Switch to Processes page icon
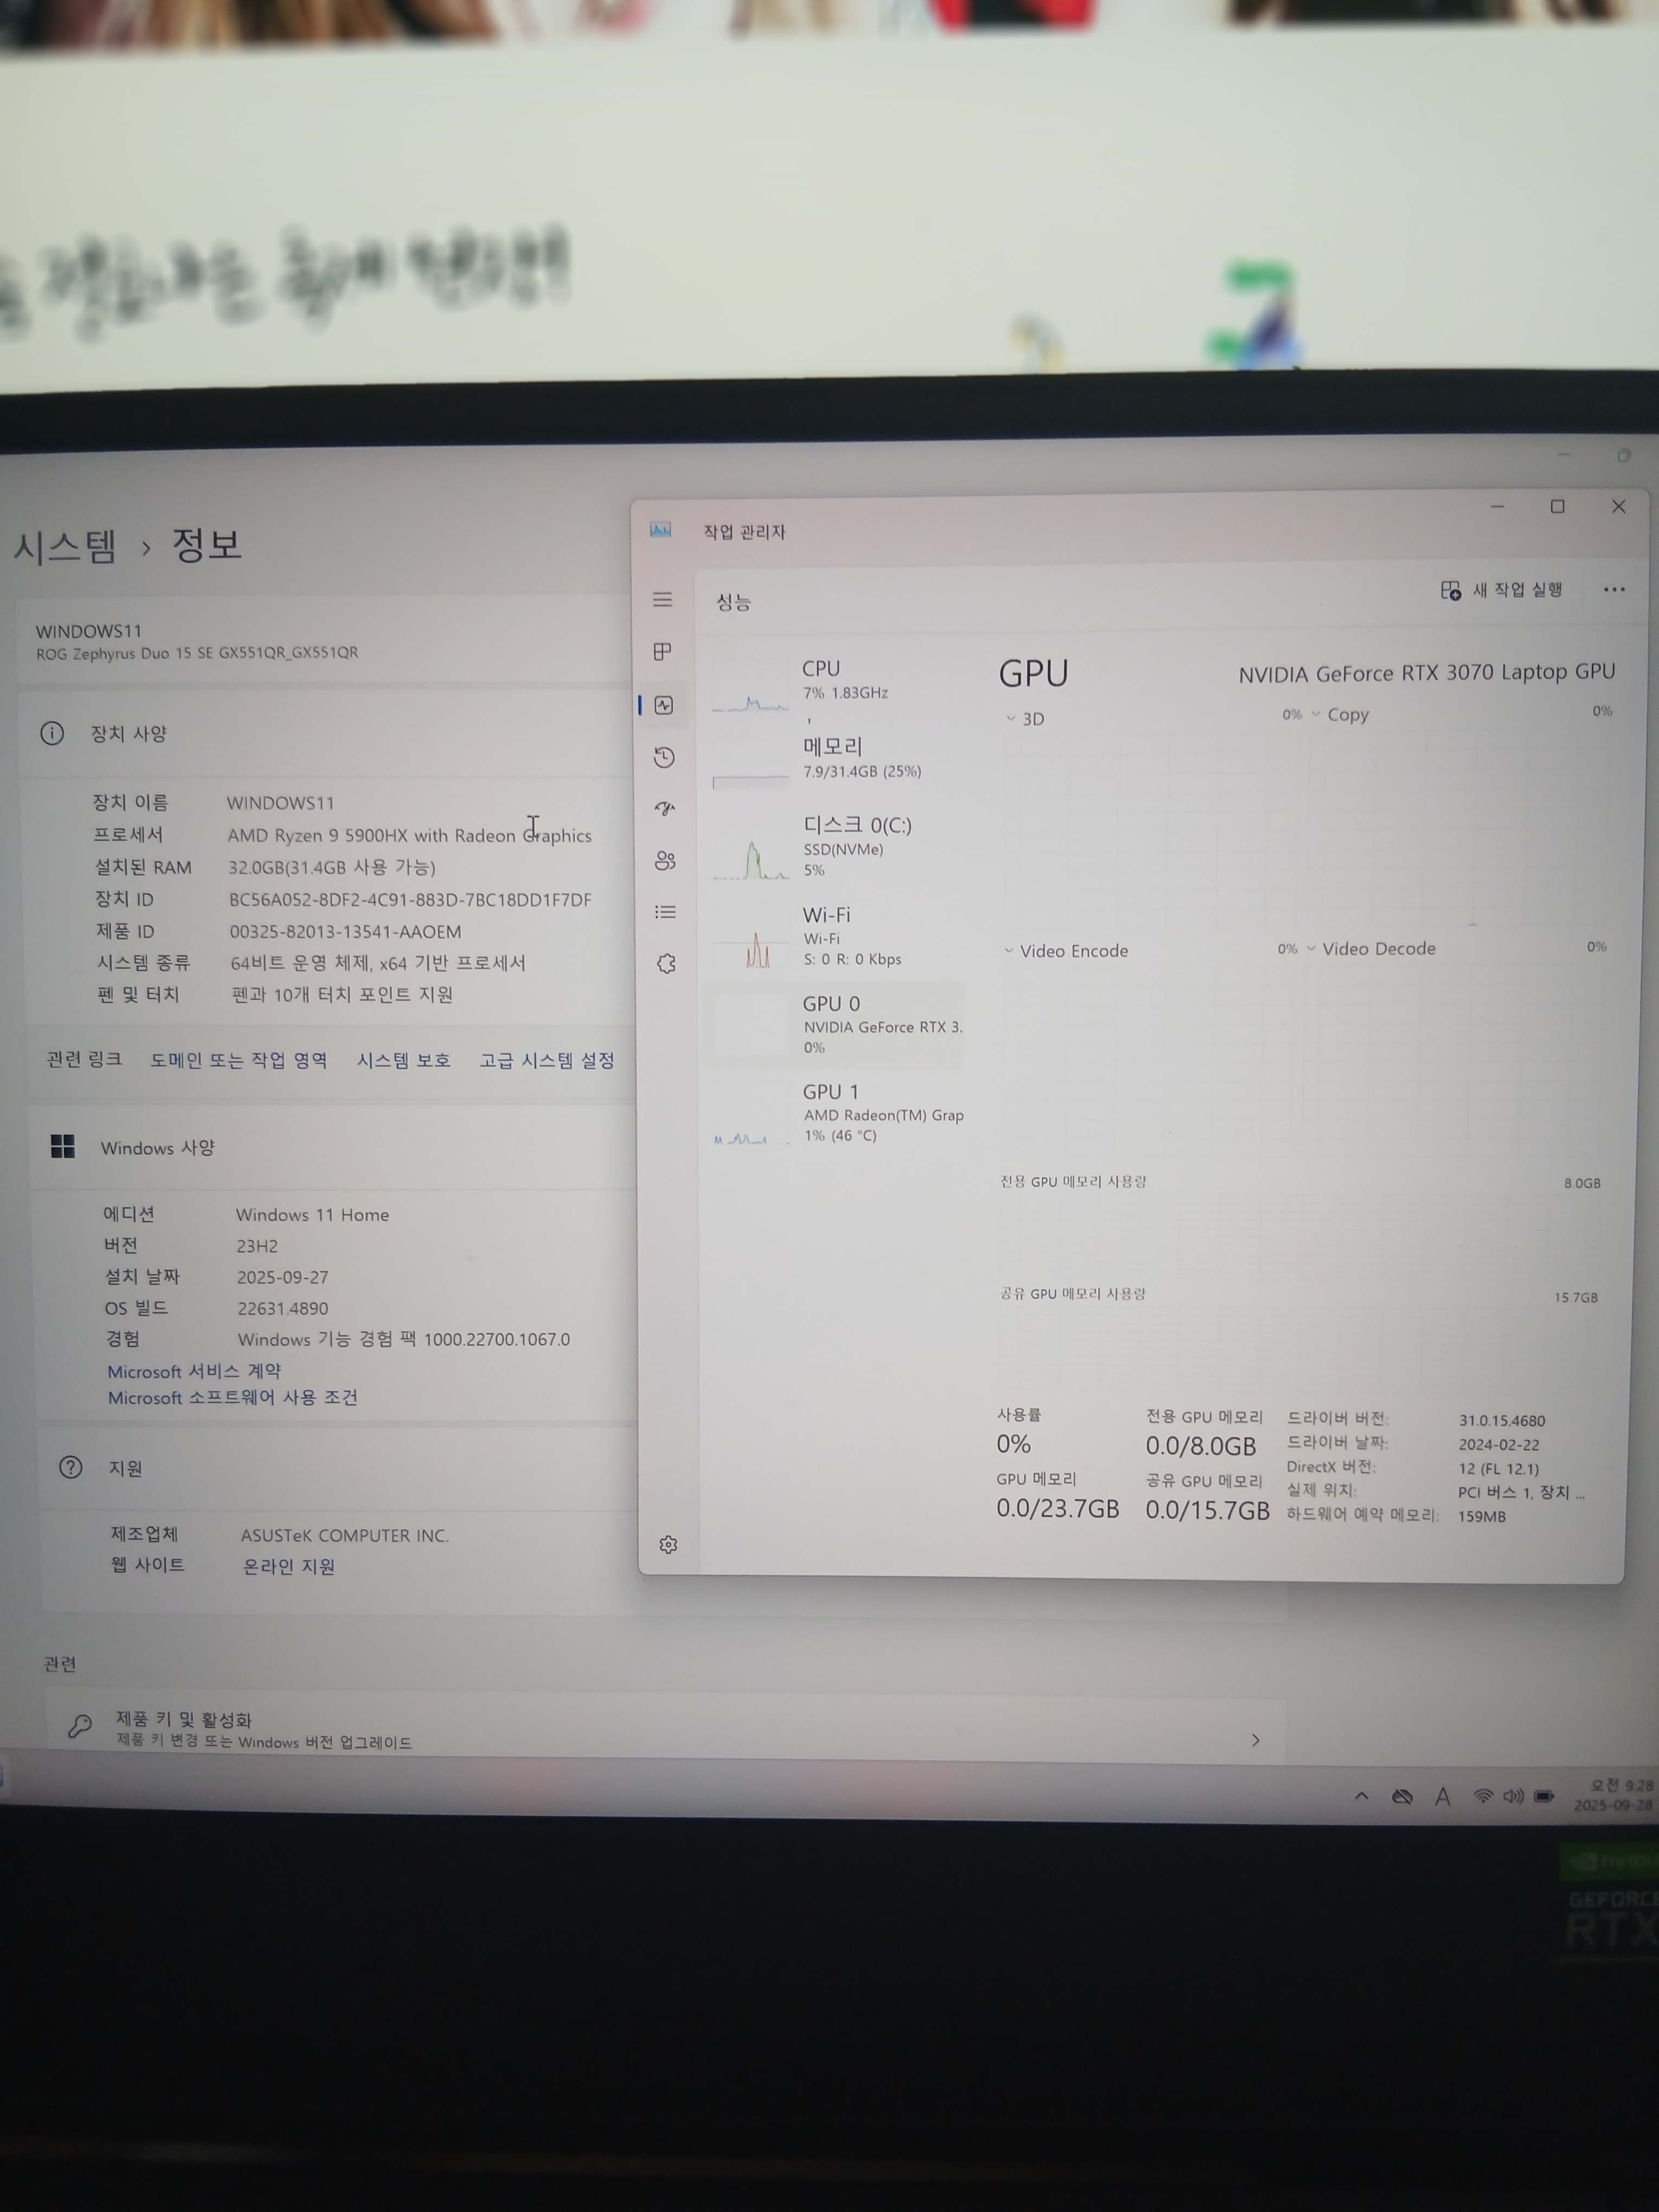Image resolution: width=1659 pixels, height=2212 pixels. pos(662,652)
